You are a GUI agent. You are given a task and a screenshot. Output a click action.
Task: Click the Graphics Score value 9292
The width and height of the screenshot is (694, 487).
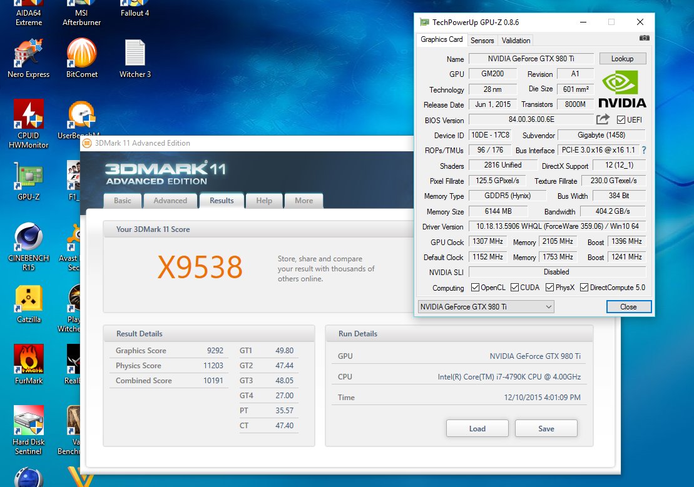click(x=215, y=351)
